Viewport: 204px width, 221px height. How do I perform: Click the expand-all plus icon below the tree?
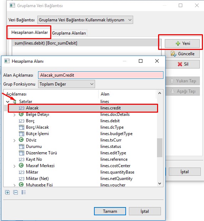(7, 192)
